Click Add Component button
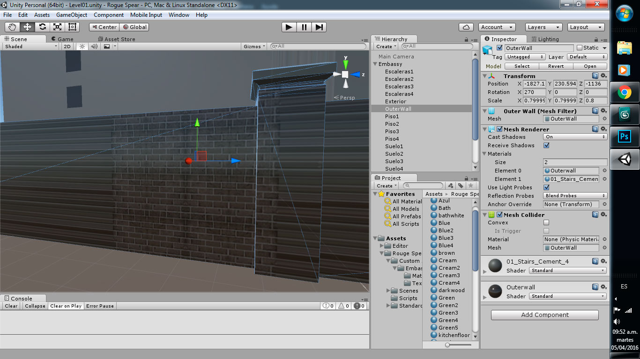This screenshot has height=359, width=640. pyautogui.click(x=545, y=315)
